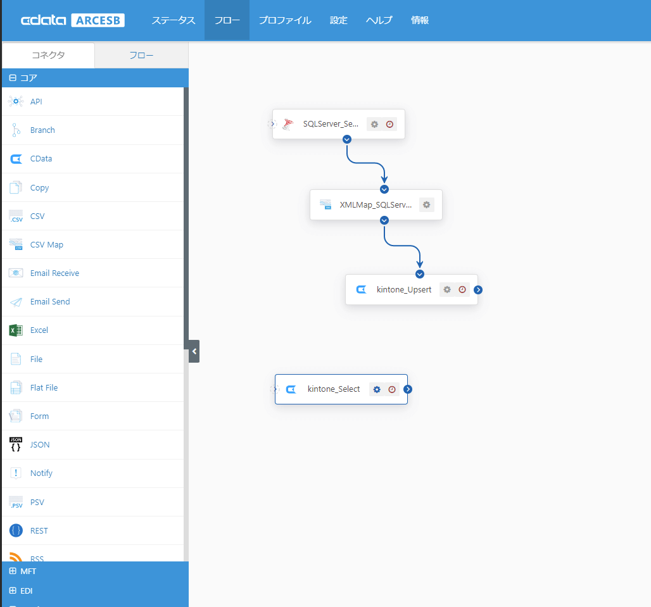651x607 pixels.
Task: Click the REST connector label
Action: coord(39,530)
